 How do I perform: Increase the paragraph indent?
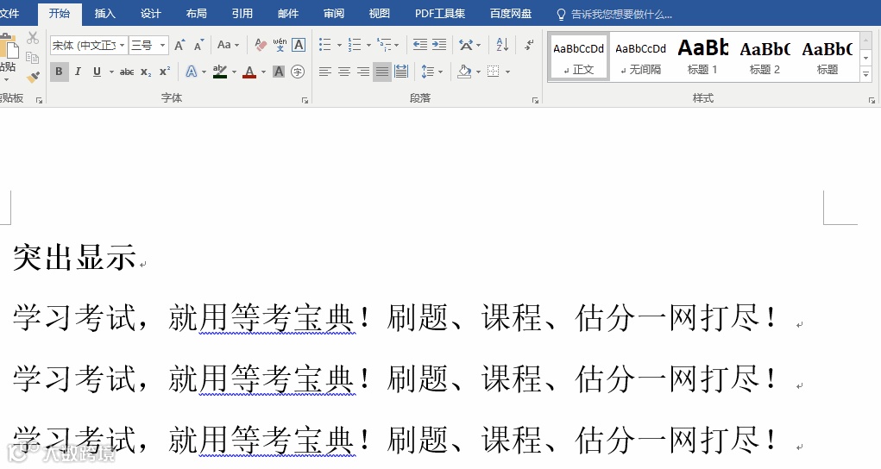pos(439,45)
